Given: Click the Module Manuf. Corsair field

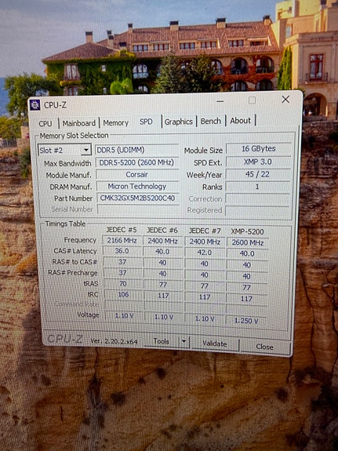Looking at the screenshot, I should (x=137, y=175).
